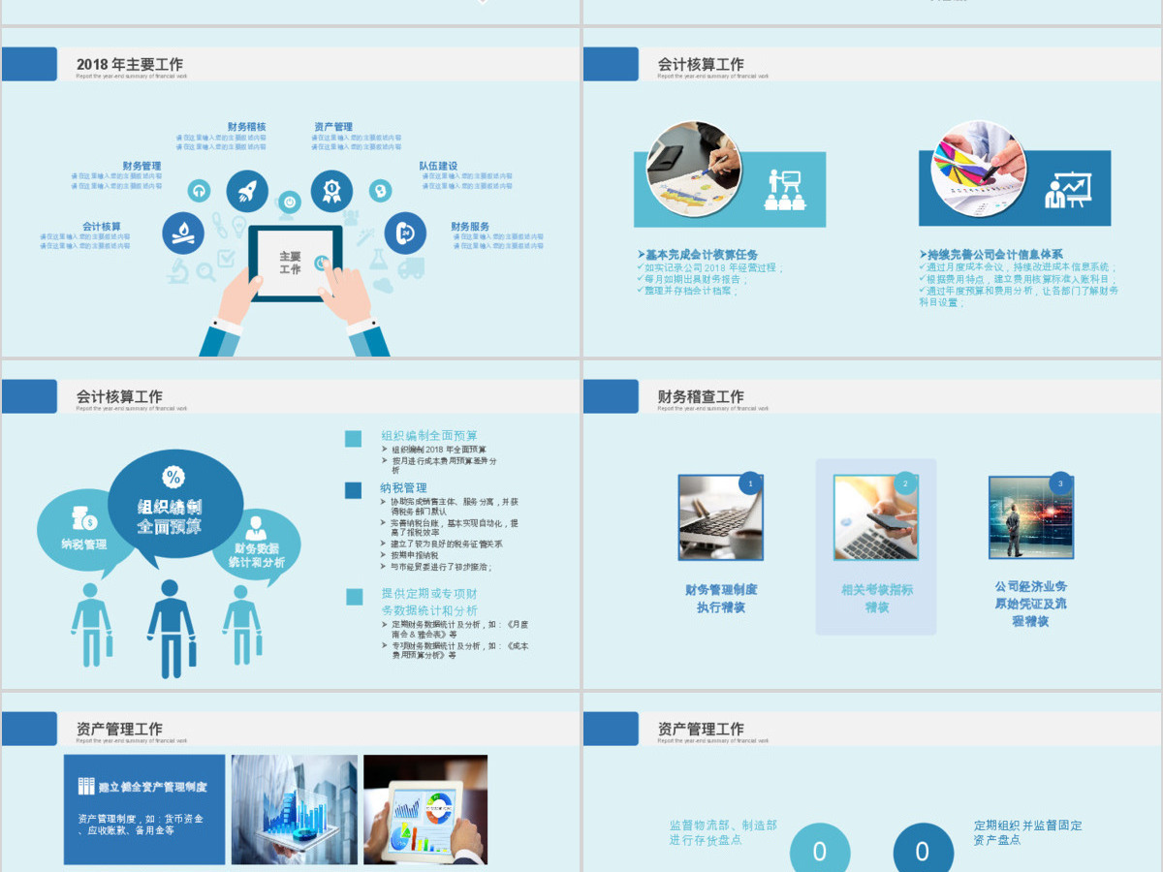Screen dimensions: 1163x872
Task: Click the classroom presentation icon in teal banner
Action: coord(783,190)
